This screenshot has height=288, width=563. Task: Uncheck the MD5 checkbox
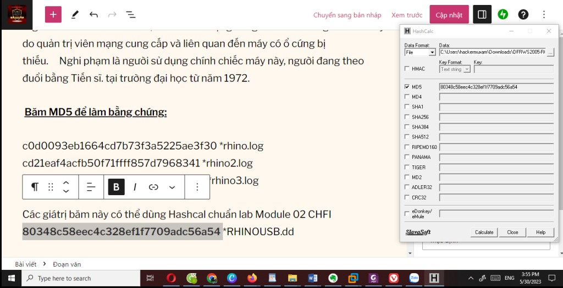click(x=407, y=87)
